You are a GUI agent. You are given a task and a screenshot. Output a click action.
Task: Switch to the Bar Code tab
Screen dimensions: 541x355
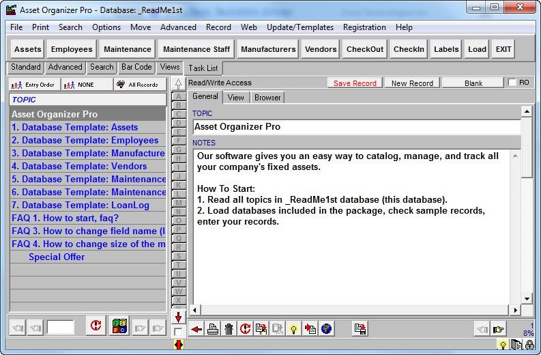(136, 67)
